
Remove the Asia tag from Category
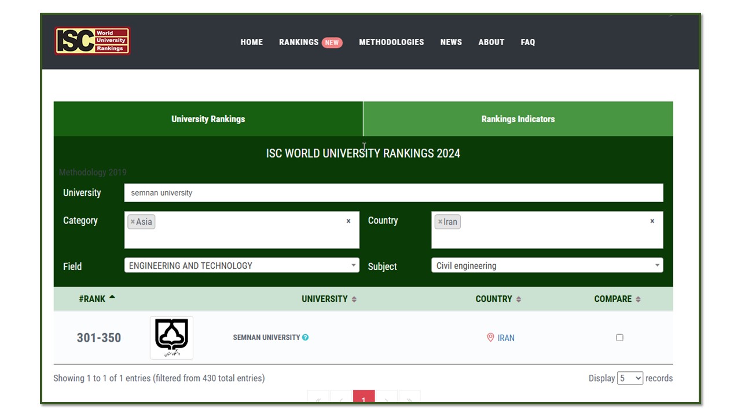click(x=133, y=222)
